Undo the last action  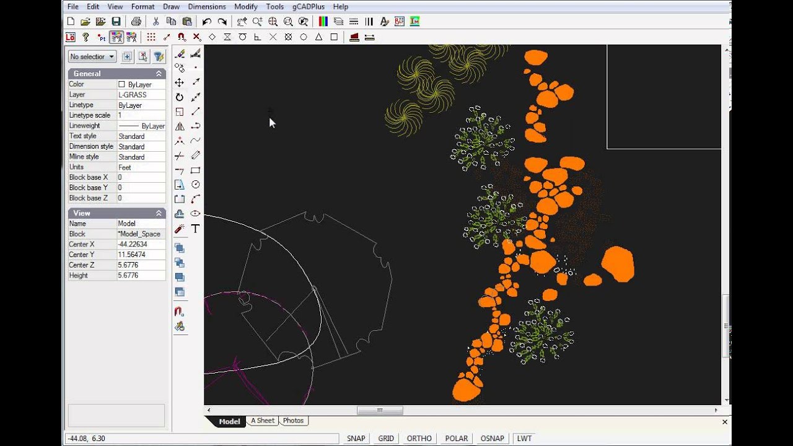point(207,22)
